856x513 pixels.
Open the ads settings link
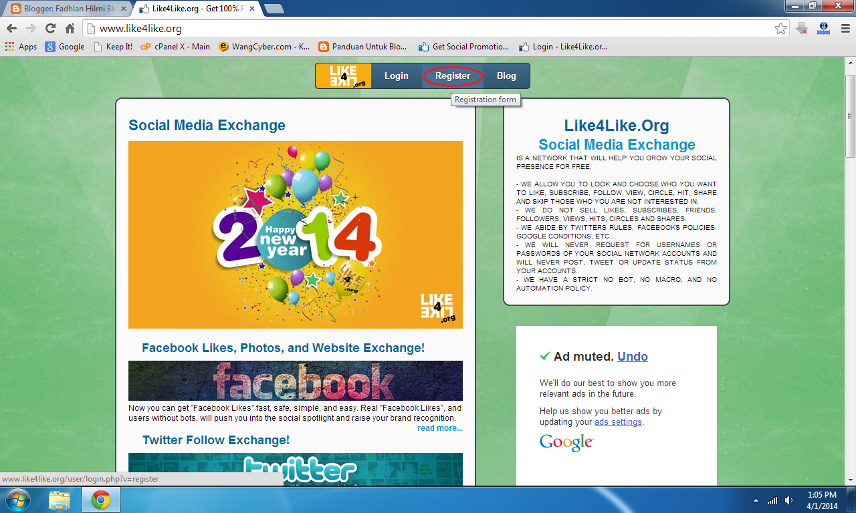tap(618, 422)
